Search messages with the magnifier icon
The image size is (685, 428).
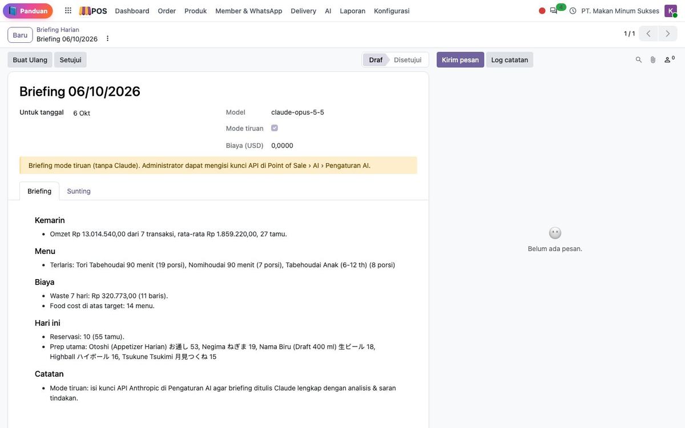[x=639, y=60]
